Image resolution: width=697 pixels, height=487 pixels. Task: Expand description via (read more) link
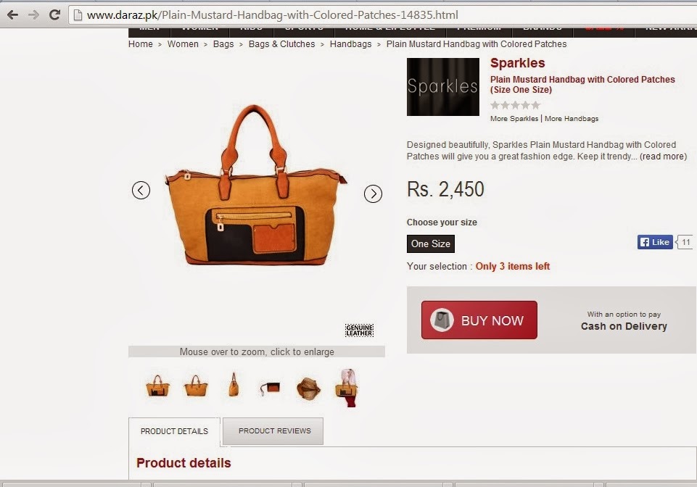(x=663, y=157)
